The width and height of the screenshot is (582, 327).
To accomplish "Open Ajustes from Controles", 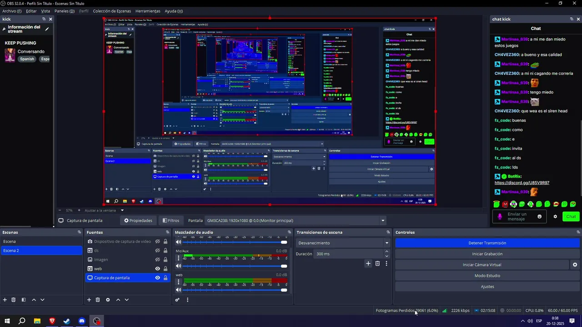I will pyautogui.click(x=487, y=287).
